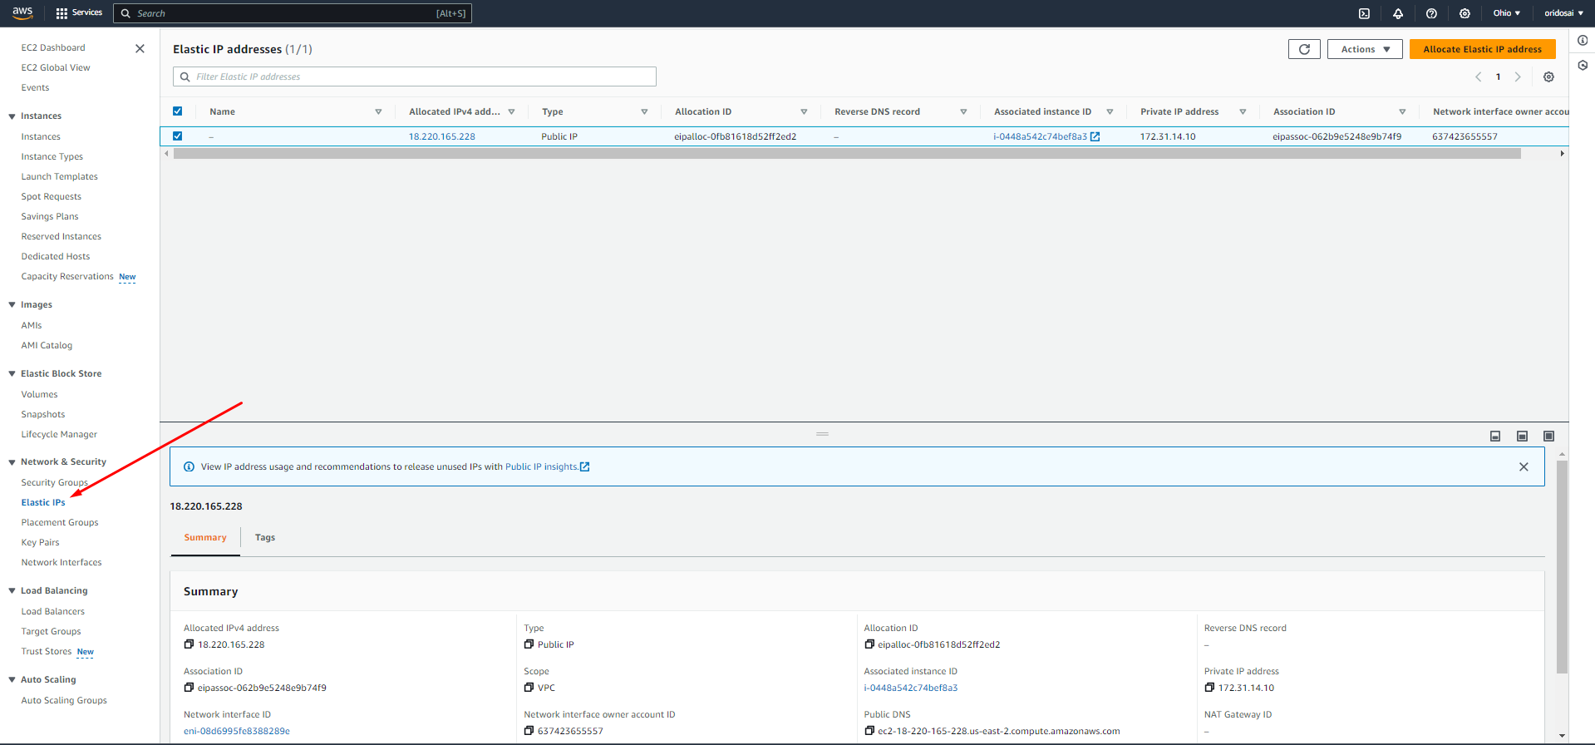
Task: Open the info panel icon on right edge
Action: (x=1583, y=40)
